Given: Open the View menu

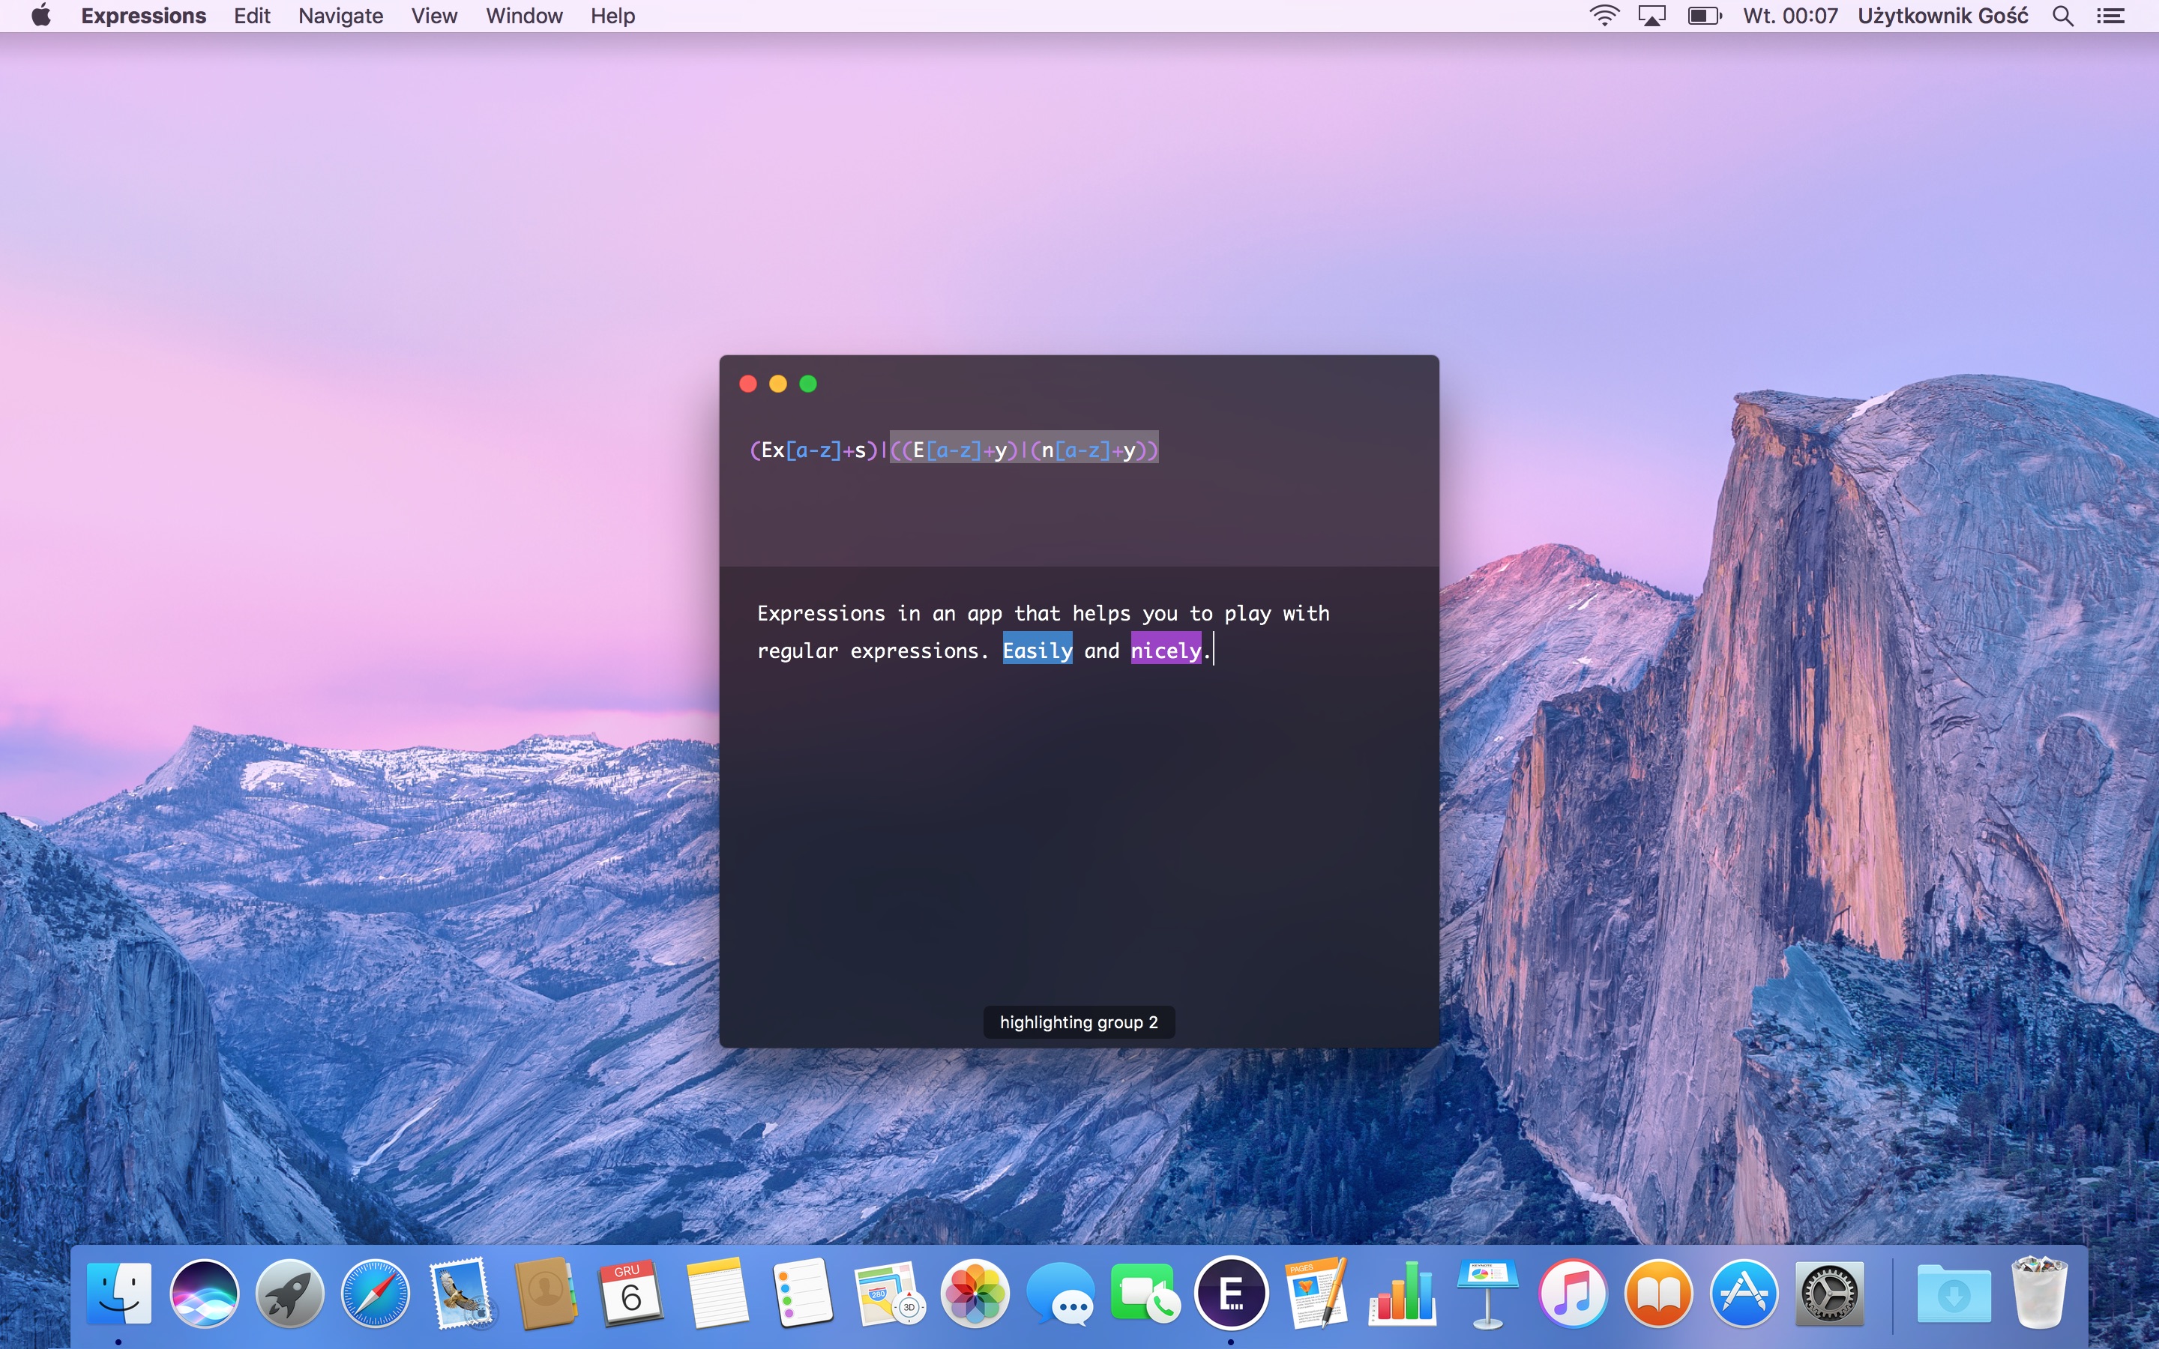Looking at the screenshot, I should [433, 16].
